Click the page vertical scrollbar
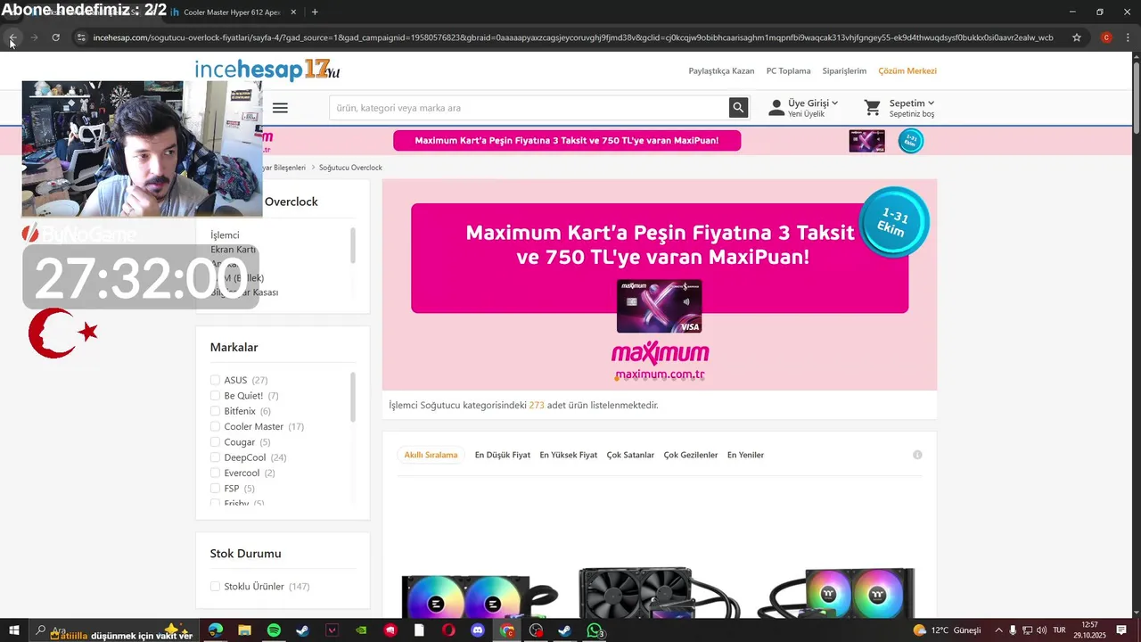This screenshot has height=642, width=1141. (1136, 98)
